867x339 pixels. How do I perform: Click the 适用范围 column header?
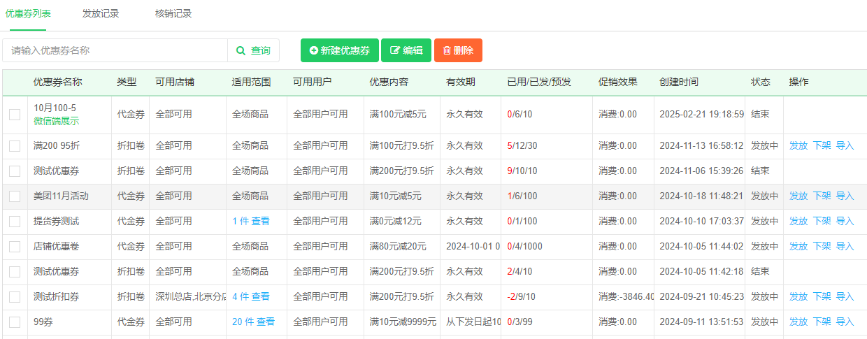251,82
